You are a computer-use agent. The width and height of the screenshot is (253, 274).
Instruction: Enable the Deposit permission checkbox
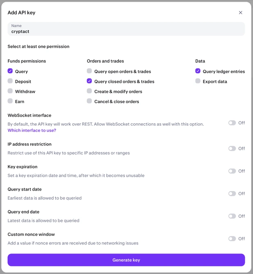10,81
